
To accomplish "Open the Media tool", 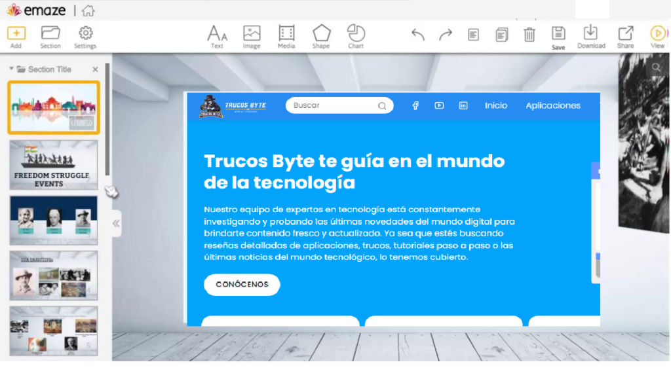I will [286, 37].
